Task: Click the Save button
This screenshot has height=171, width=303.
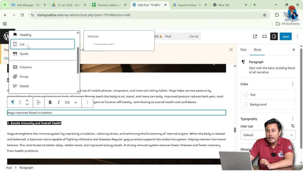Action: [x=285, y=36]
